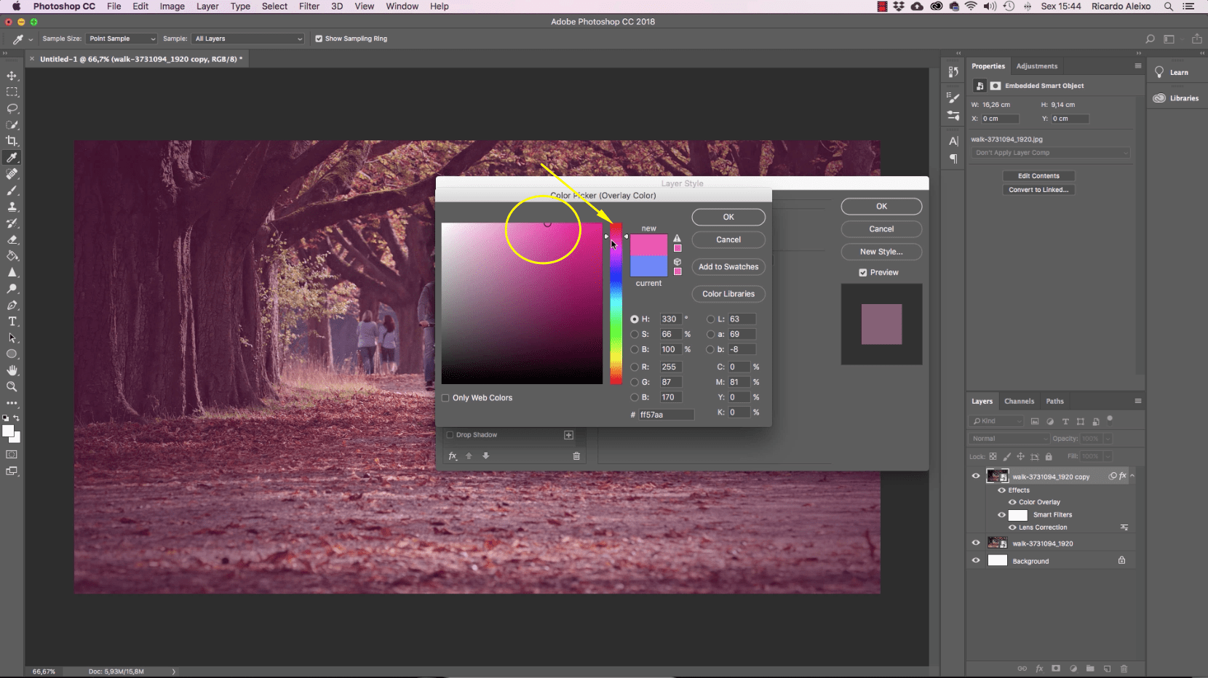The height and width of the screenshot is (678, 1208).
Task: Open the Sample All Layers dropdown
Action: (x=248, y=39)
